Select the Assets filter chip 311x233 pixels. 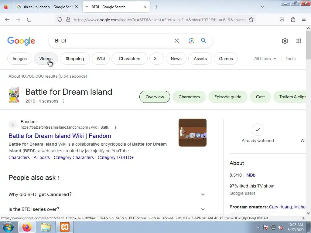coord(200,59)
